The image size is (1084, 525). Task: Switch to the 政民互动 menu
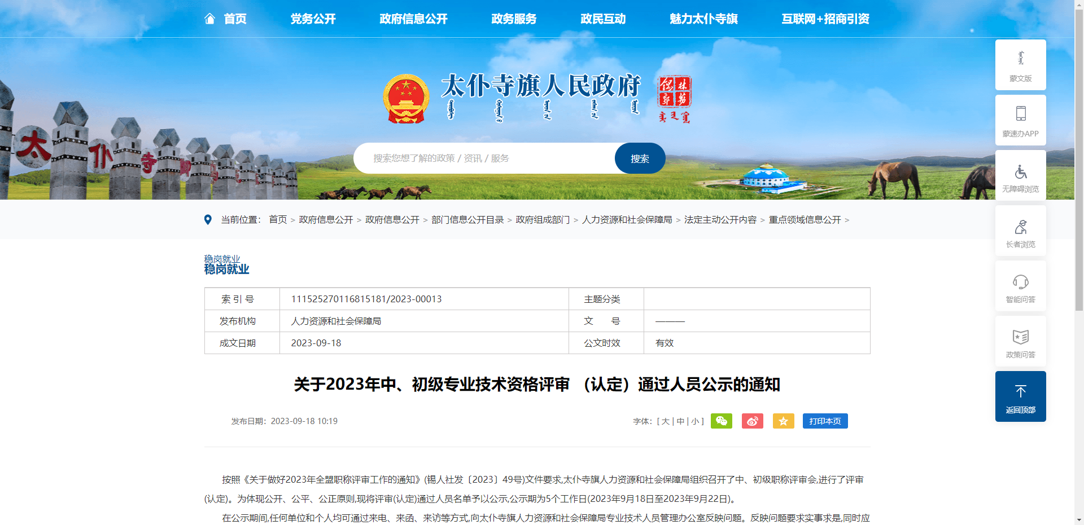coord(602,19)
